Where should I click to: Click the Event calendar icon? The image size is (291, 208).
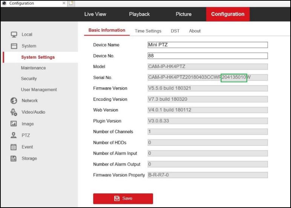click(14, 147)
